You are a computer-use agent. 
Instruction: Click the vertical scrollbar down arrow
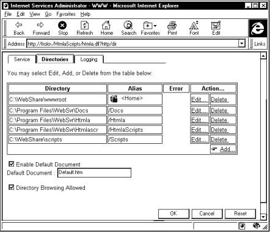click(x=263, y=217)
